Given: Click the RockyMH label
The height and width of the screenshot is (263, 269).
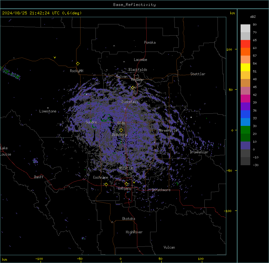Looking at the screenshot, I should tap(76, 71).
